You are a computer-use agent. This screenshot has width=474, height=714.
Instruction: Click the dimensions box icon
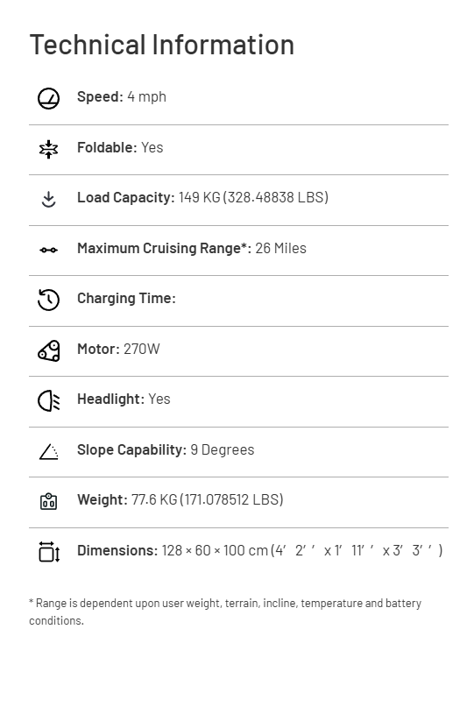click(x=49, y=552)
